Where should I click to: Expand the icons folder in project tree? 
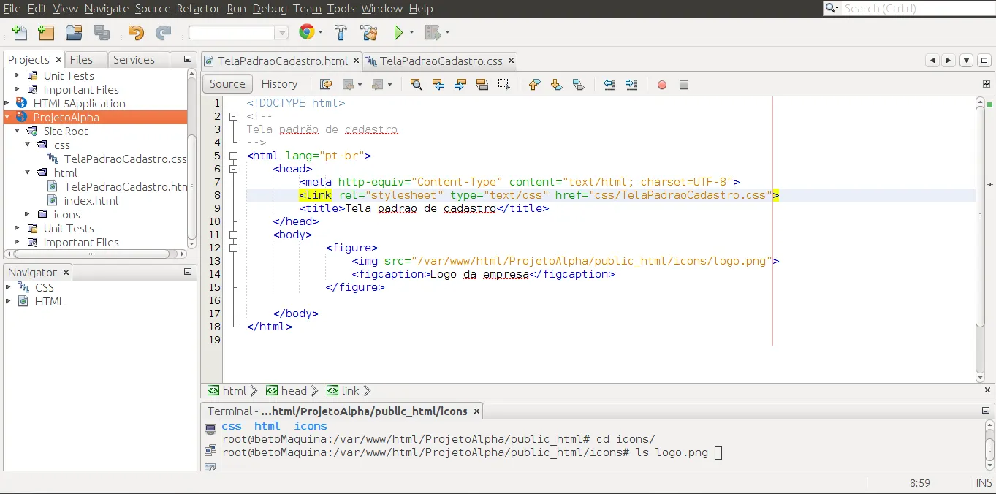pos(28,214)
